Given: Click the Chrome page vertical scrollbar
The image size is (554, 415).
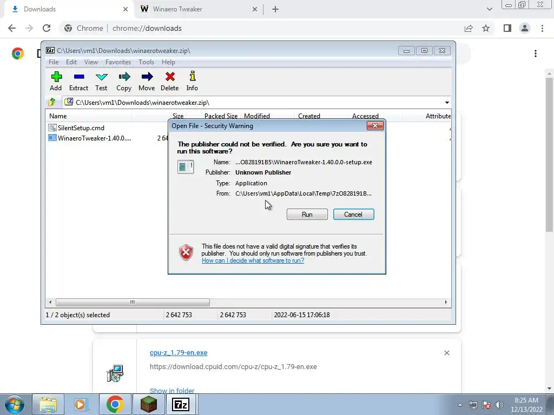Looking at the screenshot, I should point(549,155).
